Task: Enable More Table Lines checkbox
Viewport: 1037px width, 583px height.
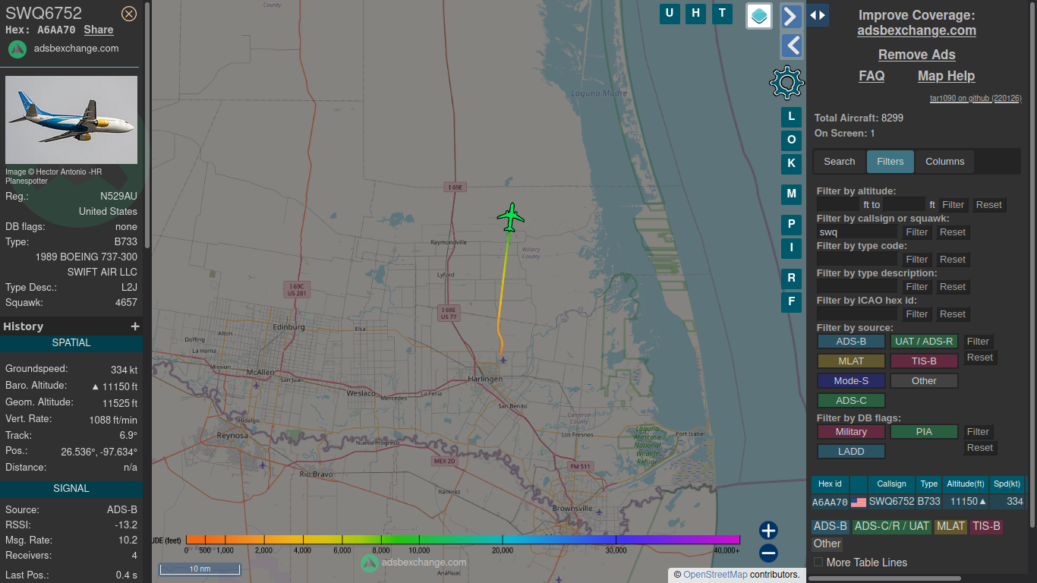Action: [x=818, y=563]
